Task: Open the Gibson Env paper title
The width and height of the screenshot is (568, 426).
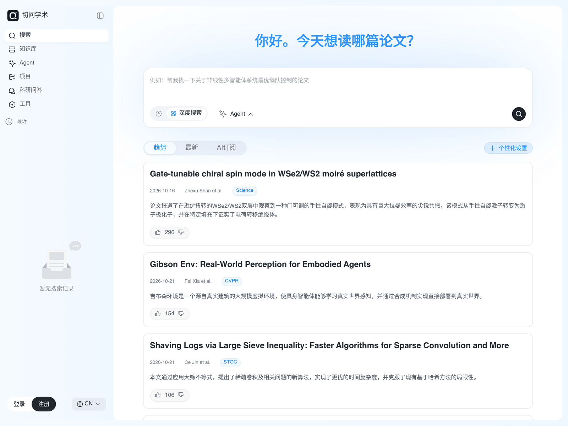Action: [260, 264]
